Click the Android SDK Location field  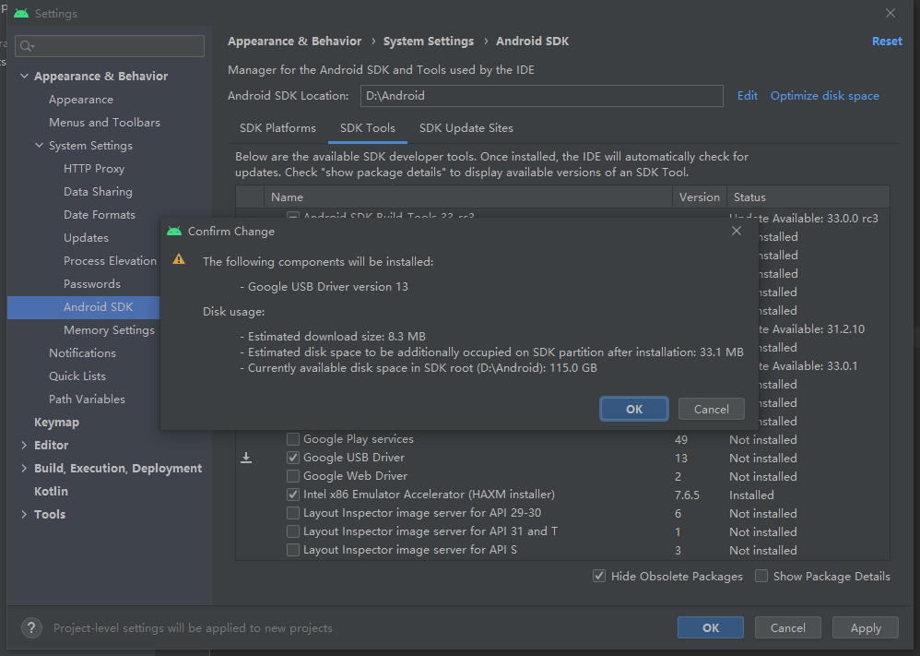coord(541,96)
